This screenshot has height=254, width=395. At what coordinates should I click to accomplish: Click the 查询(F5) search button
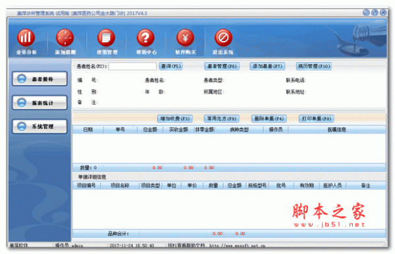click(171, 66)
